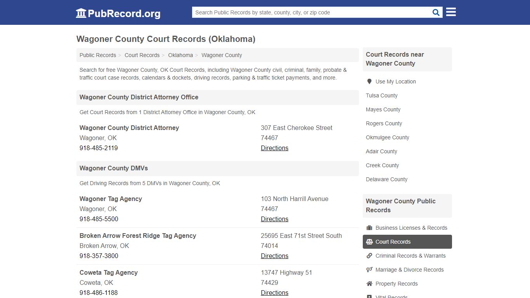This screenshot has height=298, width=530.
Task: Open the hamburger navigation menu
Action: tap(450, 12)
